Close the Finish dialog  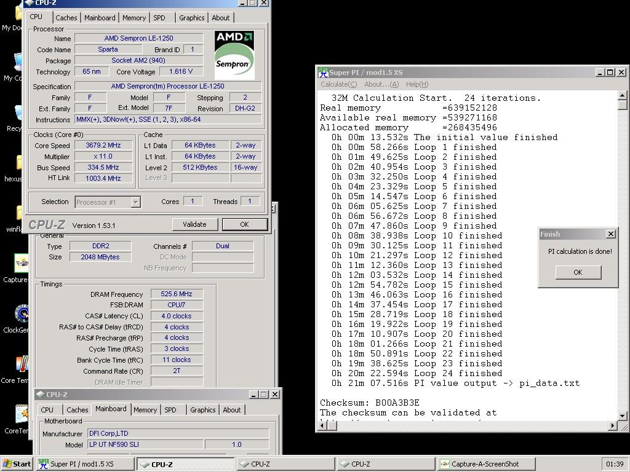pyautogui.click(x=611, y=234)
